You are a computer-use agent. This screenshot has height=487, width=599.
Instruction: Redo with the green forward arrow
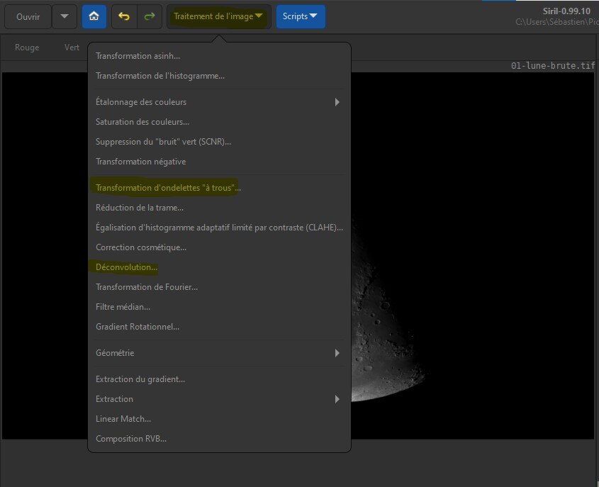pyautogui.click(x=150, y=16)
